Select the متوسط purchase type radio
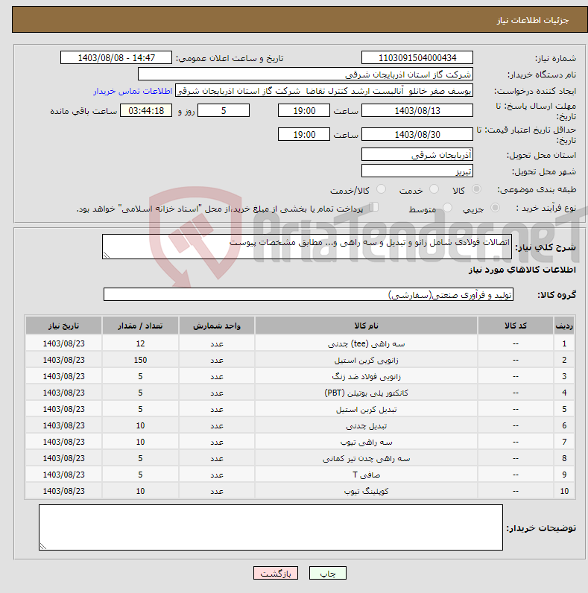Image resolution: width=588 pixels, height=593 pixels. pyautogui.click(x=447, y=208)
